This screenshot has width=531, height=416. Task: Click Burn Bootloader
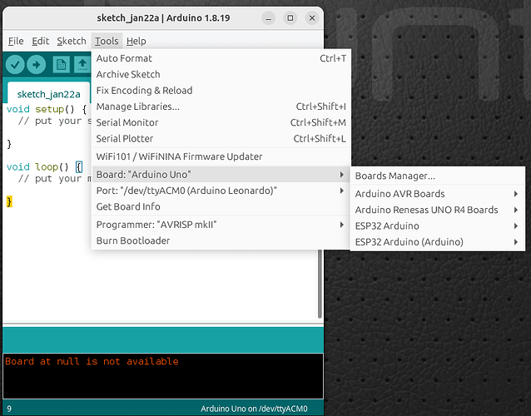coord(221,240)
